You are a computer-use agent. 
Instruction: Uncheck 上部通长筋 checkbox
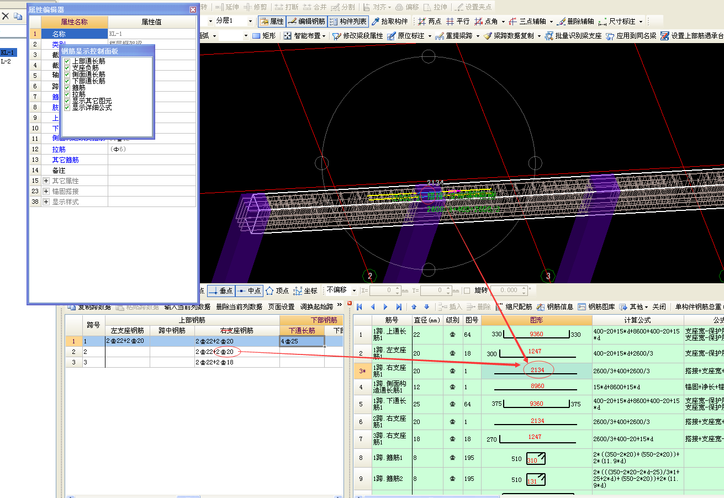67,61
